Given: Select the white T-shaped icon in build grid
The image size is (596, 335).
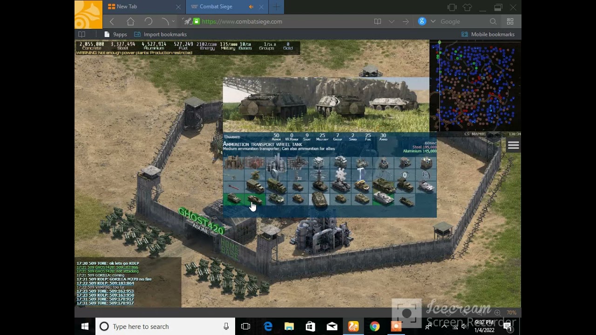Looking at the screenshot, I should coord(361,174).
